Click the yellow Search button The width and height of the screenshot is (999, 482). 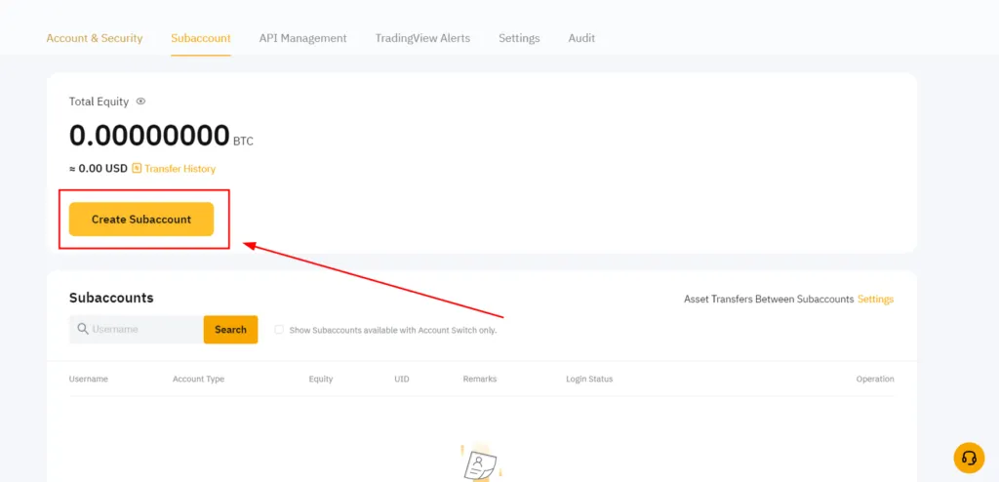(x=230, y=330)
